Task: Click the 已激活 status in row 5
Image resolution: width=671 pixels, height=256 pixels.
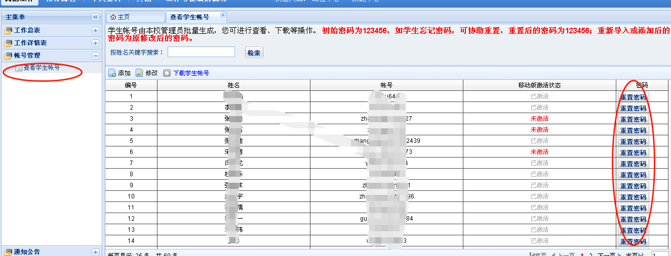Action: point(539,141)
